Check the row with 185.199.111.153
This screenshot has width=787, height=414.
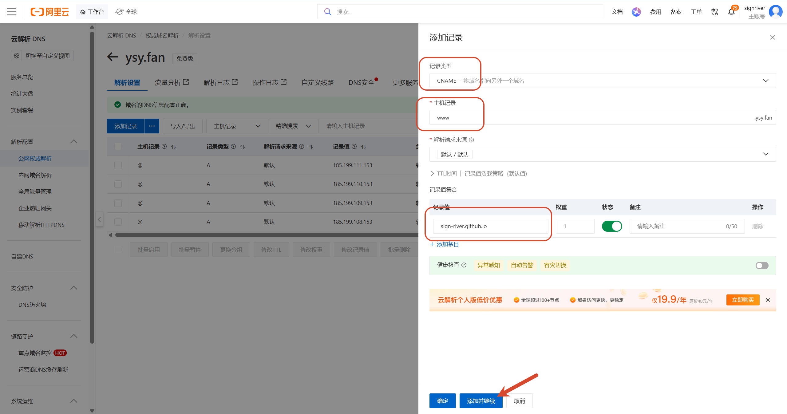tap(118, 165)
